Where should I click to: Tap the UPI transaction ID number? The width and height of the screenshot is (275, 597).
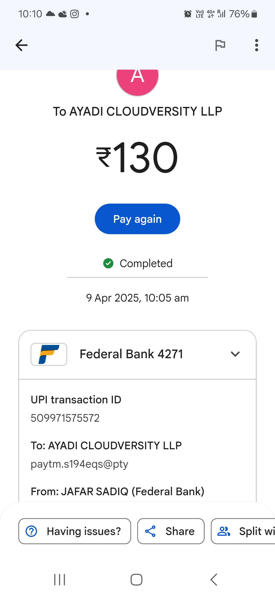coord(65,418)
